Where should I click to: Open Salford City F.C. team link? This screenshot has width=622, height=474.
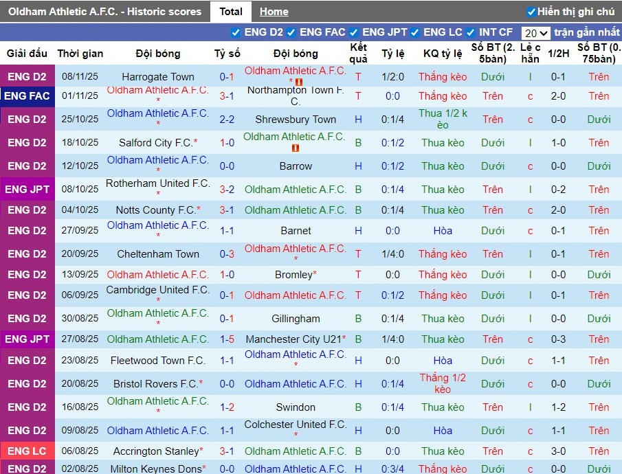coord(155,143)
